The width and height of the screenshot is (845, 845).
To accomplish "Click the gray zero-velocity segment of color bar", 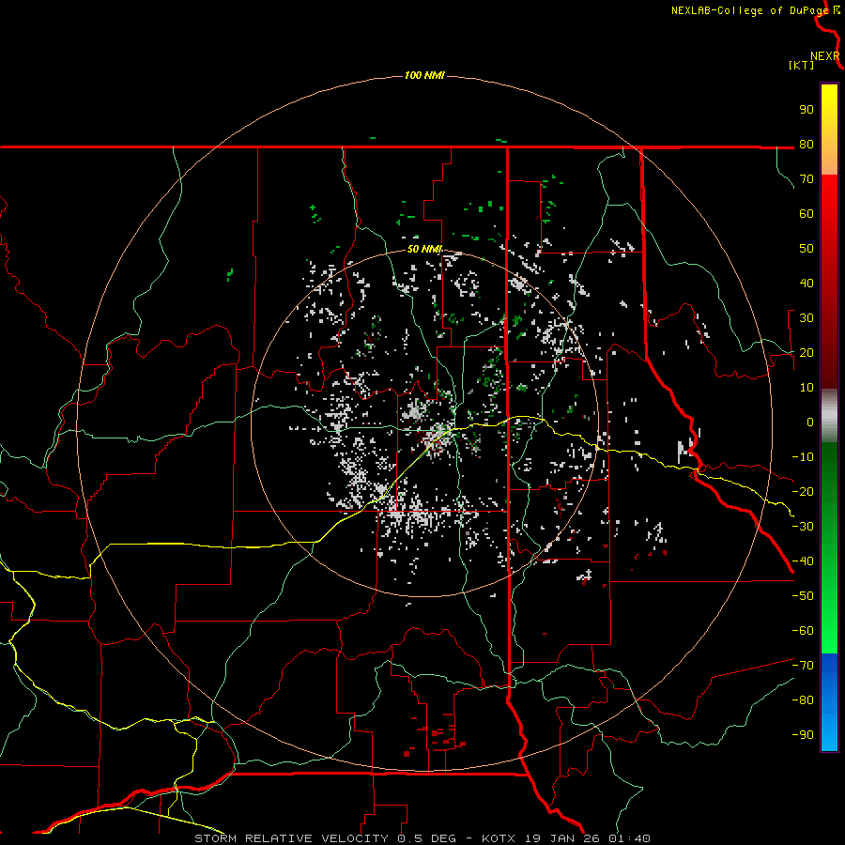I will pos(829,416).
